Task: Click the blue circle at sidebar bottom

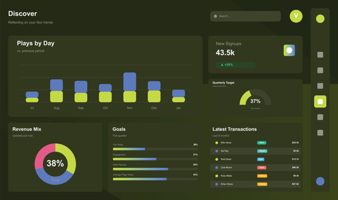Action: 320,181
